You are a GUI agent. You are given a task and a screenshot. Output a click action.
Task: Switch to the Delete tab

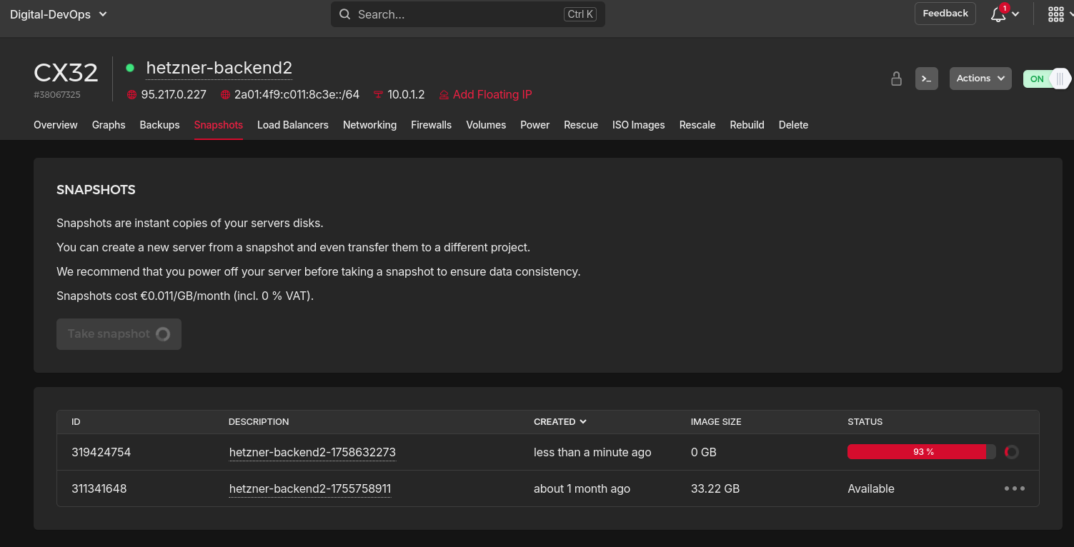[794, 125]
